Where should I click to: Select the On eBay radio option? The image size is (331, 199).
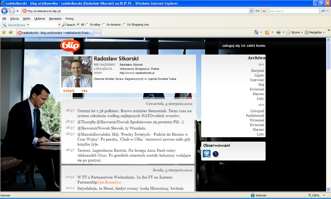[87, 25]
